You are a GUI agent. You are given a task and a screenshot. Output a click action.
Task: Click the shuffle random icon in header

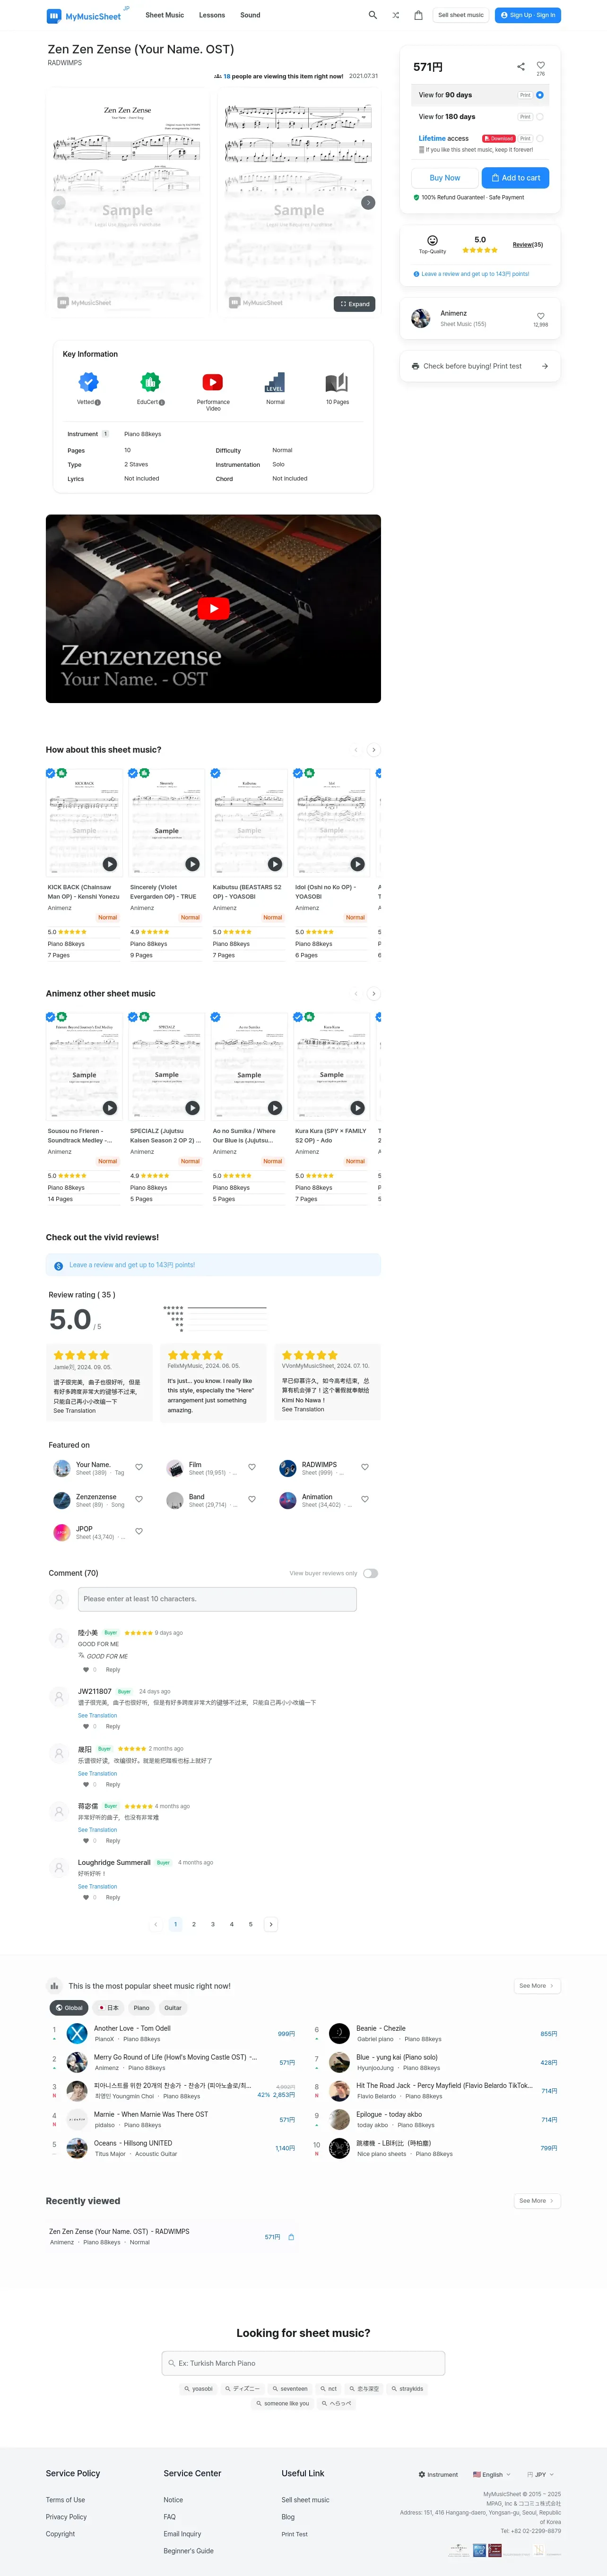(x=396, y=15)
